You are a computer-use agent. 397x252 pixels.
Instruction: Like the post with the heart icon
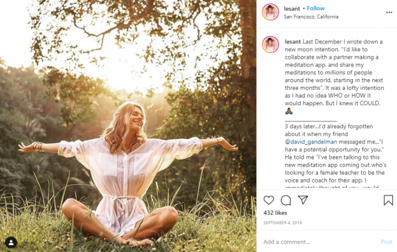coord(269,200)
